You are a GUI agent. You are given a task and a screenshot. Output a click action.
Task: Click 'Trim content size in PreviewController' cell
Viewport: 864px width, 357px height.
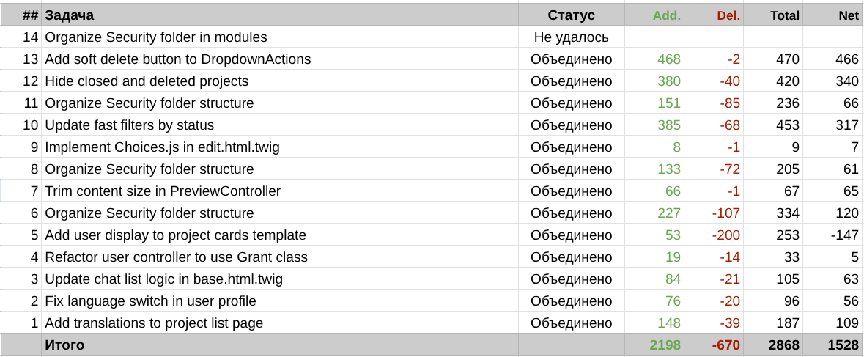click(x=163, y=191)
